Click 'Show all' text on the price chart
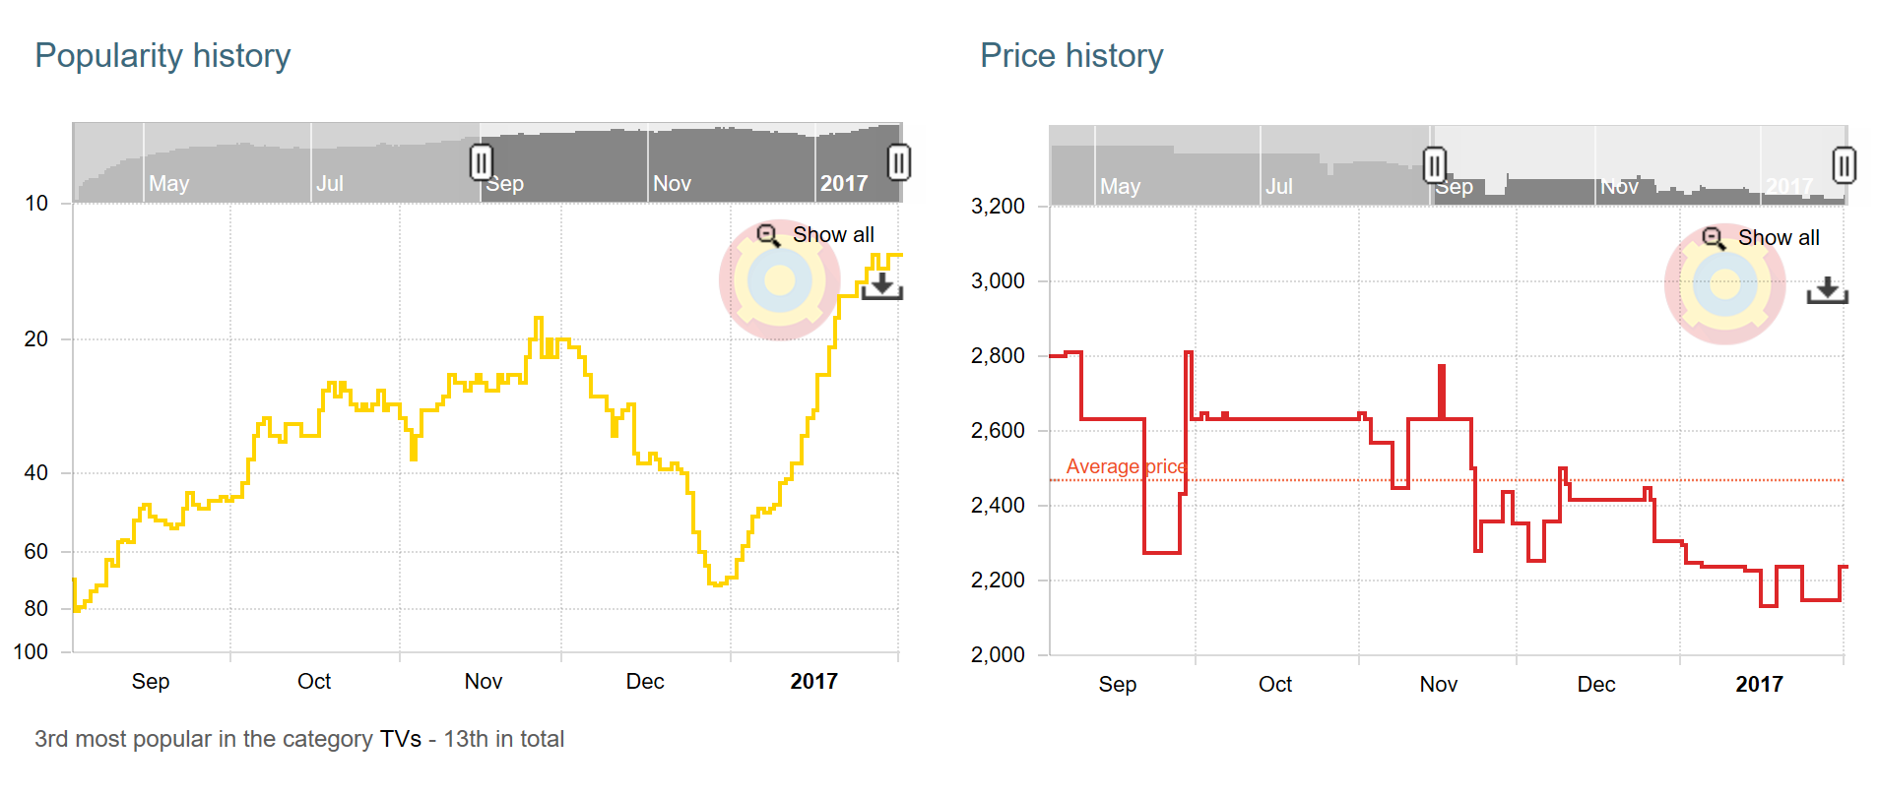 [x=1779, y=237]
